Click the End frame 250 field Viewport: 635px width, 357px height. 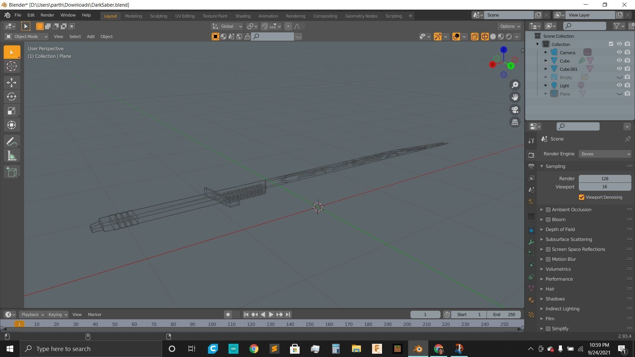click(504, 315)
